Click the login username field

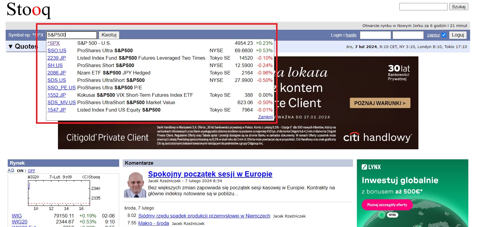tap(375, 35)
